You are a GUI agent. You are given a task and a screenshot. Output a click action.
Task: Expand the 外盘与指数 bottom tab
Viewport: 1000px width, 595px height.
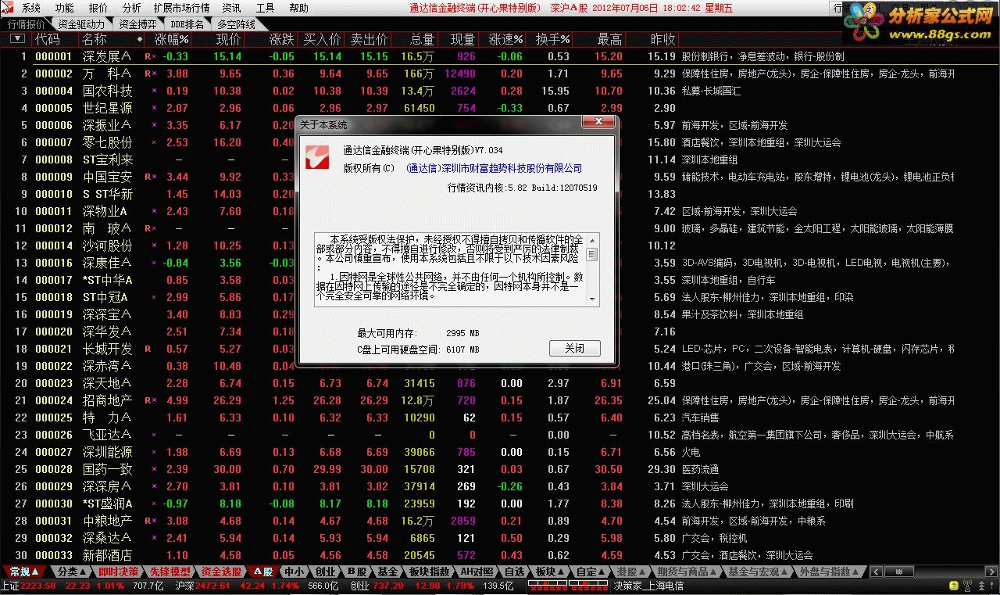[x=830, y=572]
